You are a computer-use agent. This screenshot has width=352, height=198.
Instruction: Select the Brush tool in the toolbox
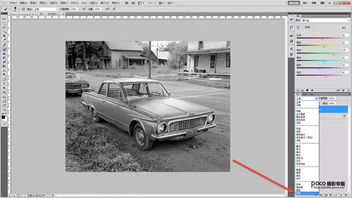4,49
